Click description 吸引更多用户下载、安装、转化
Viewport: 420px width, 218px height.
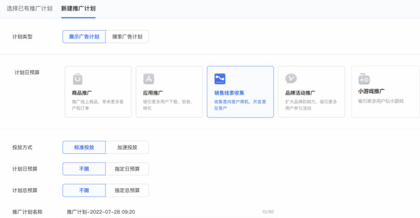point(168,105)
